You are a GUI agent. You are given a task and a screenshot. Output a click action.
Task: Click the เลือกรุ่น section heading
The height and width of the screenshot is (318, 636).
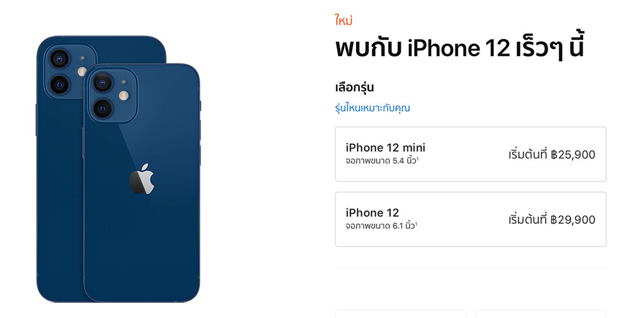pos(354,88)
